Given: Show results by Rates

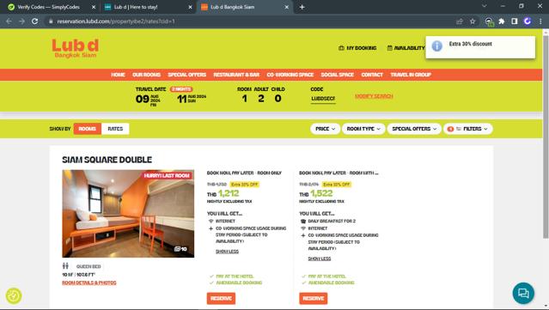Looking at the screenshot, I should (x=115, y=129).
